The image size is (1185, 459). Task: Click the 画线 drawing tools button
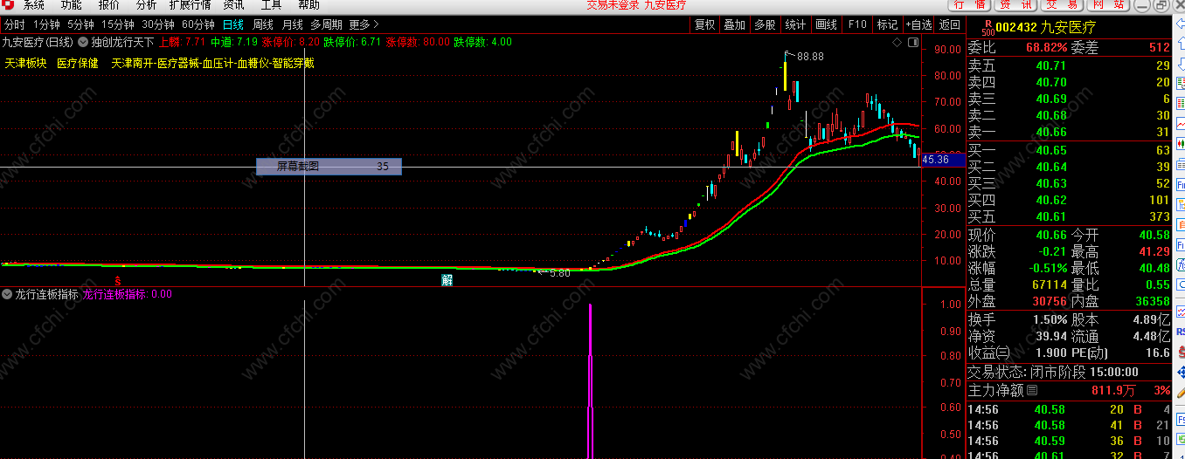tap(826, 24)
